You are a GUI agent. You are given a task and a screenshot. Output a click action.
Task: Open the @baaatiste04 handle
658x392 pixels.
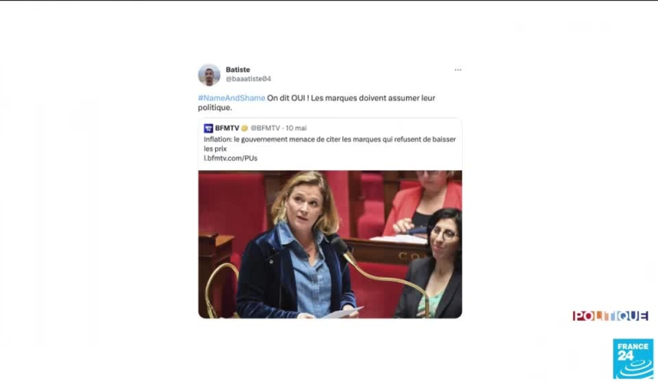(x=249, y=79)
